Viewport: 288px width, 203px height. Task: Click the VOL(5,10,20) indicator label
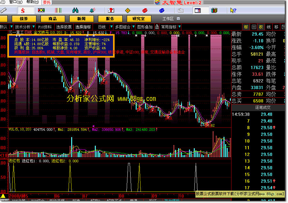point(20,129)
